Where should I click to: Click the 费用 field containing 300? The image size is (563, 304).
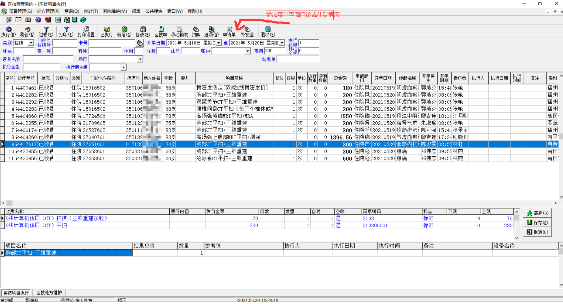coord(275,51)
